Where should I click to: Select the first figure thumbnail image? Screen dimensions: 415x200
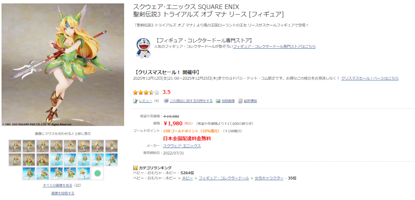[15, 146]
